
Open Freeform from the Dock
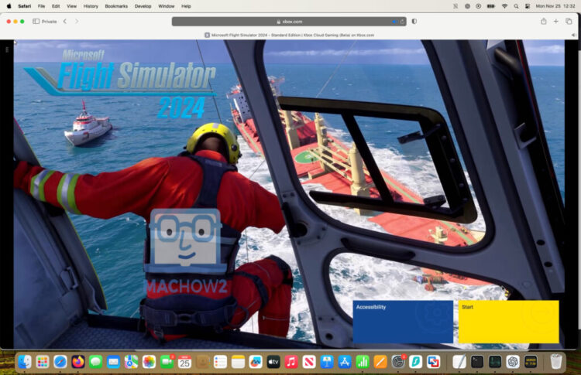256,362
